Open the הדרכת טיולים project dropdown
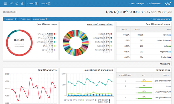 point(154,3)
